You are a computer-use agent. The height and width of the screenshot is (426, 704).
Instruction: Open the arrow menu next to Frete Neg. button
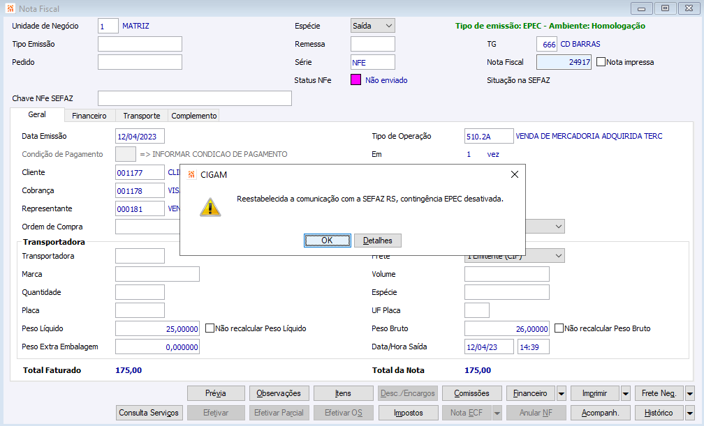pos(690,393)
